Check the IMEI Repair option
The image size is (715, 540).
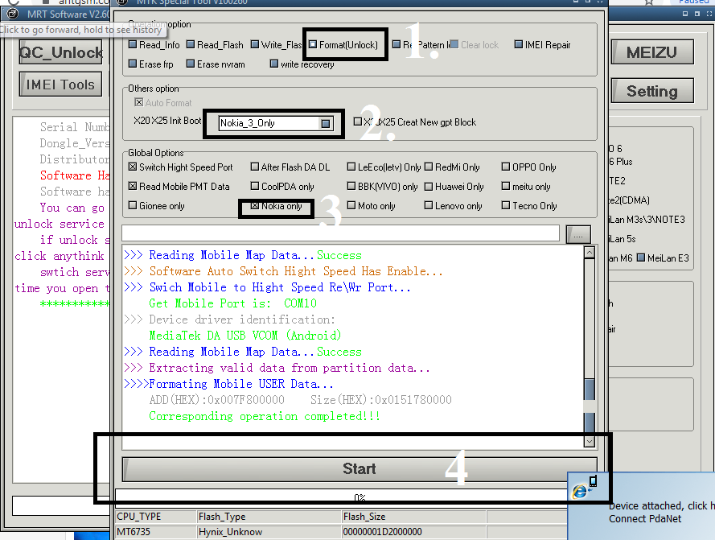pos(519,45)
